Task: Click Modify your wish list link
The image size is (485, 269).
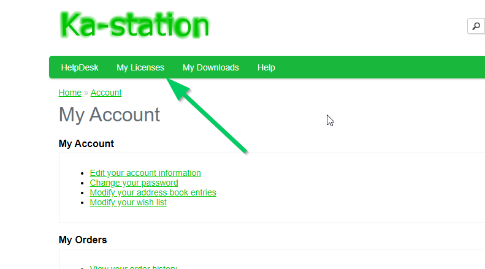Action: click(x=128, y=202)
